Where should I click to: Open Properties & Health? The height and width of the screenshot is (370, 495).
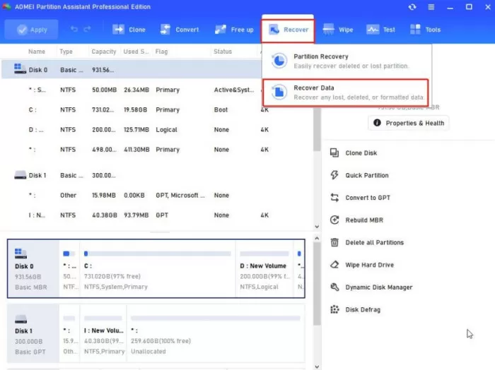409,123
